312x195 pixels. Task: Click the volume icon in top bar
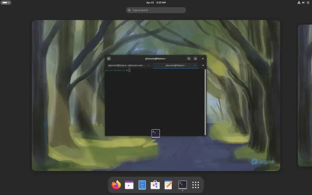click(302, 2)
